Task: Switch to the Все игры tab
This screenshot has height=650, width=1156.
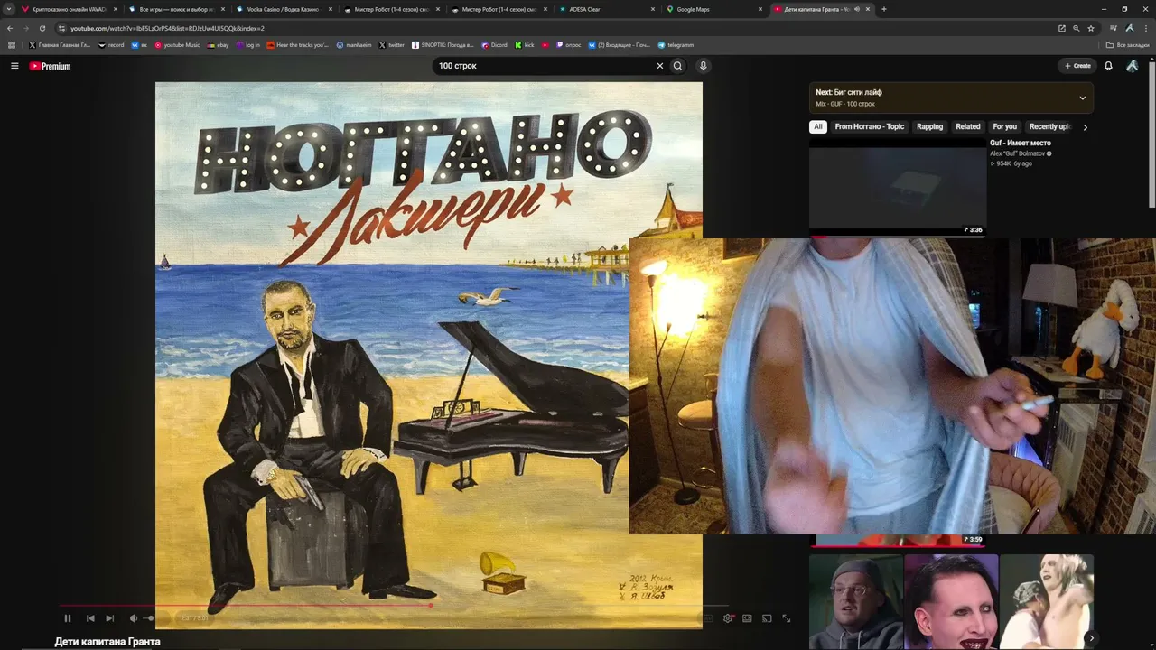Action: [176, 9]
